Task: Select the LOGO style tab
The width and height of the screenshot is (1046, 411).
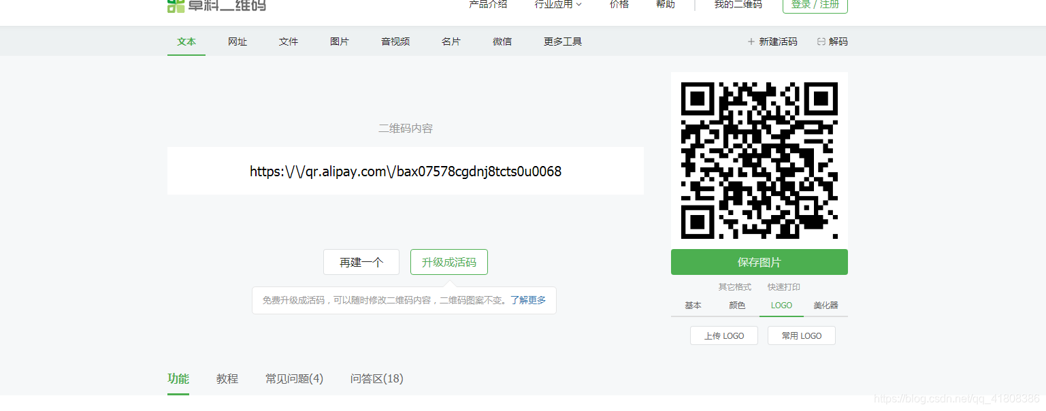Action: tap(781, 306)
